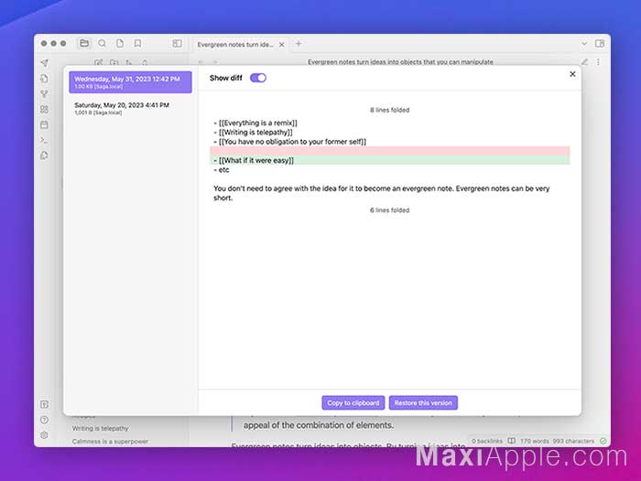This screenshot has height=481, width=641.
Task: Open graph view from the ribbon
Action: point(44,94)
